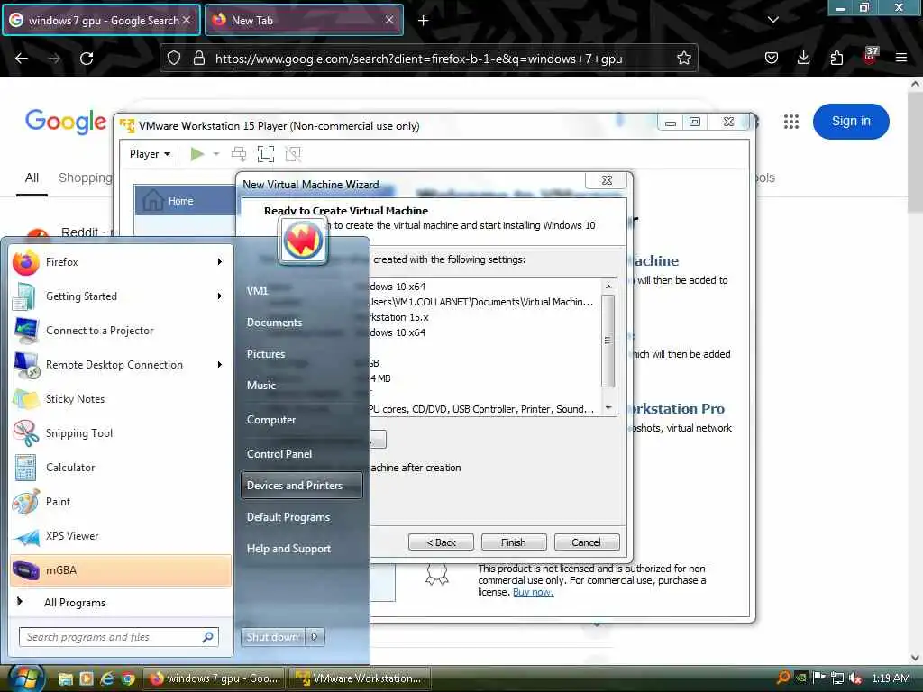This screenshot has width=923, height=692.
Task: Click Cancel in New Virtual Machine Wizard
Action: [586, 542]
